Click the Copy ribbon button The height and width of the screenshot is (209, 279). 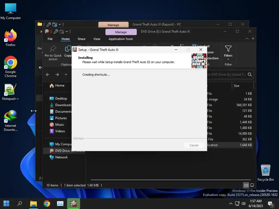(x=68, y=51)
